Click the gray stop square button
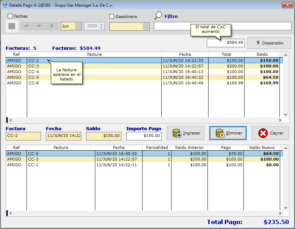The image size is (295, 229). coord(12,26)
